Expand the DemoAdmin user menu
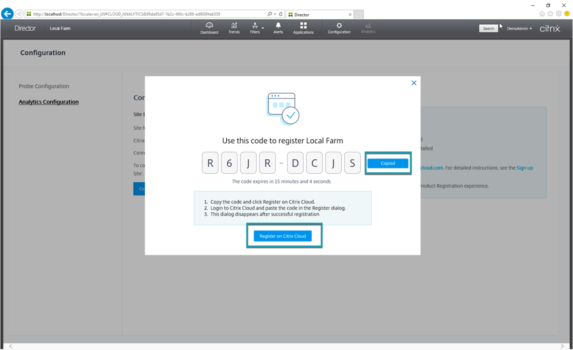573x350 pixels. (519, 29)
